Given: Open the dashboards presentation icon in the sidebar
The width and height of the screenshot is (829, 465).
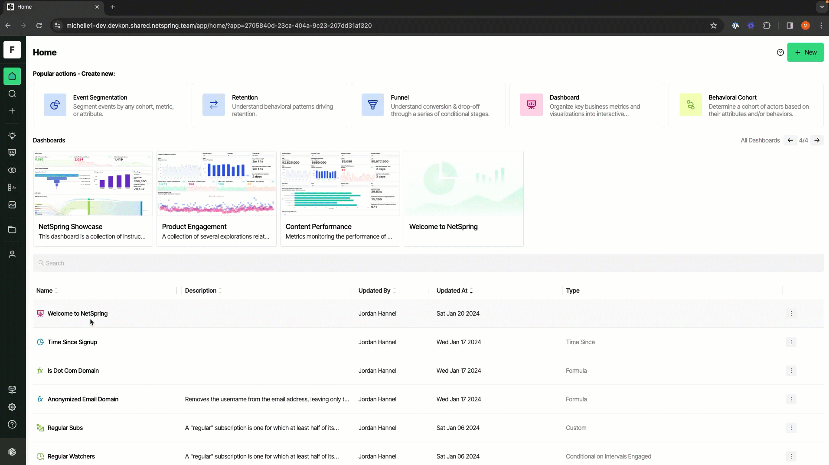Looking at the screenshot, I should pyautogui.click(x=12, y=153).
